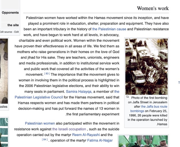Viewport: 180px width, 147px height.
Task: Click 'the first parliamentary experiment' text
Action: (92, 114)
